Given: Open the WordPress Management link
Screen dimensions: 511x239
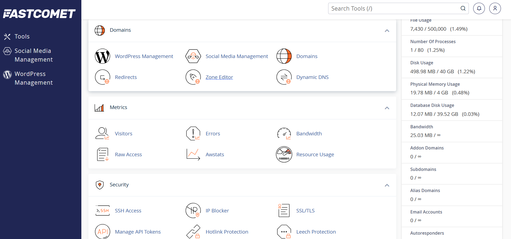Looking at the screenshot, I should point(144,56).
